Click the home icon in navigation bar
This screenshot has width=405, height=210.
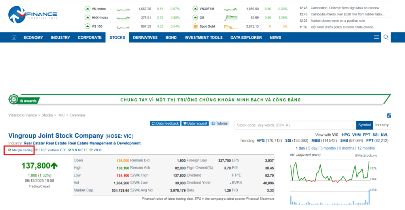click(x=14, y=37)
